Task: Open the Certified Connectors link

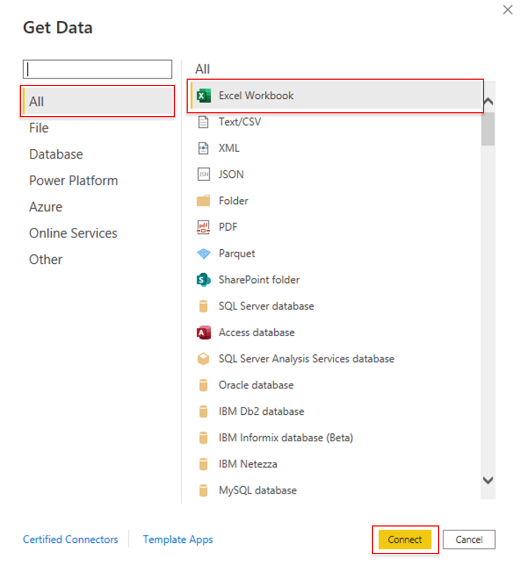Action: pyautogui.click(x=70, y=539)
